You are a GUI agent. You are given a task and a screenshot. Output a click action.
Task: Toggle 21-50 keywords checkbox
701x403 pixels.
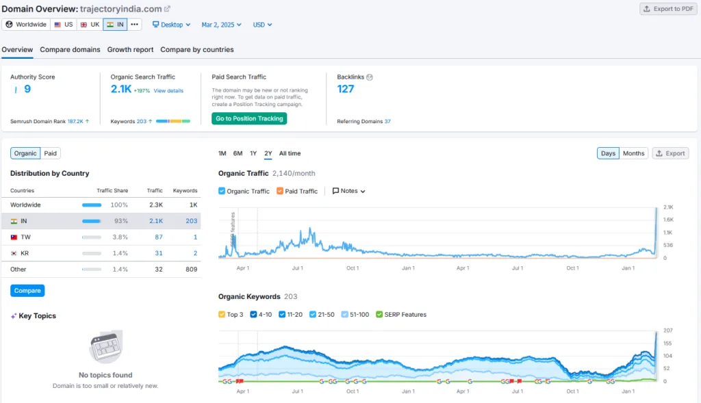tap(313, 315)
